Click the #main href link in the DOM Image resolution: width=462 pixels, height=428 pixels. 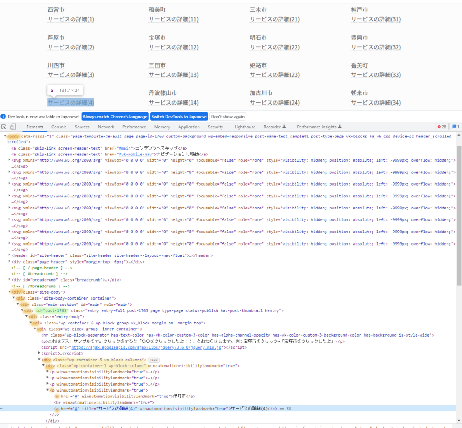125,148
